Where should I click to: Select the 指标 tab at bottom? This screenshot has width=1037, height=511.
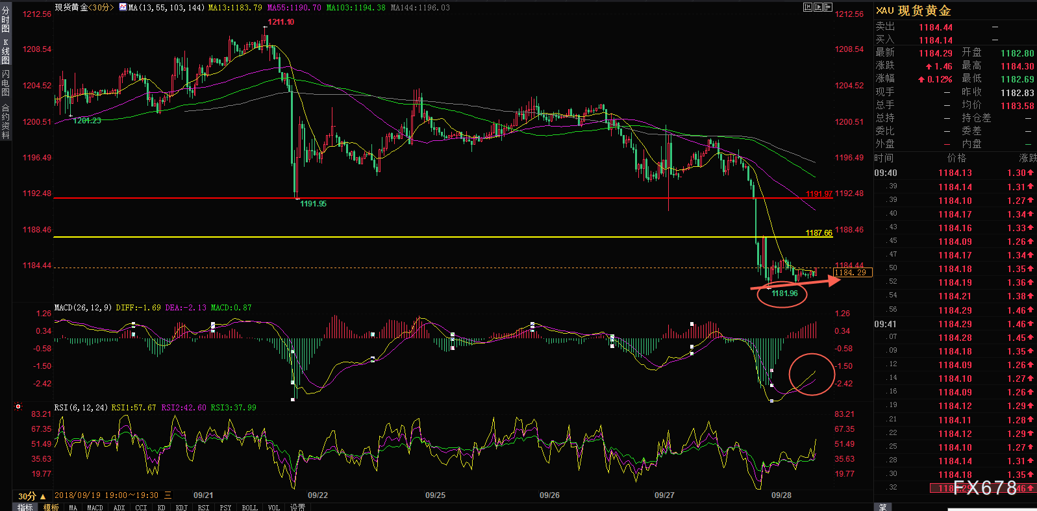pos(25,507)
